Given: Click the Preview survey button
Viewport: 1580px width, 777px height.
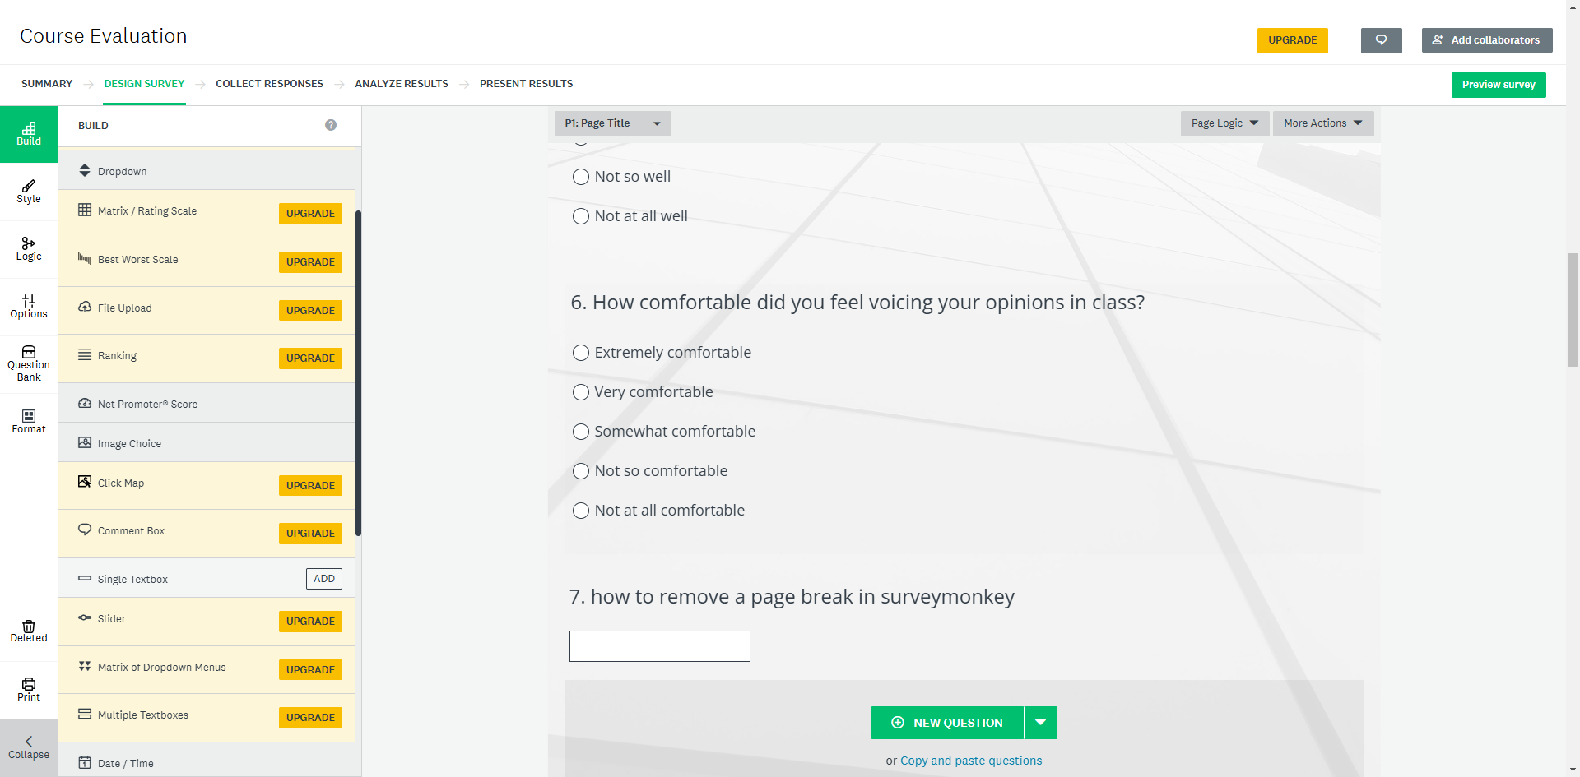Looking at the screenshot, I should [1498, 85].
